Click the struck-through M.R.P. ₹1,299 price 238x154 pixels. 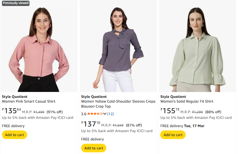click(197, 112)
